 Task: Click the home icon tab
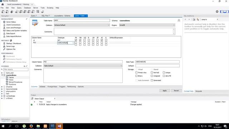tap(3, 4)
